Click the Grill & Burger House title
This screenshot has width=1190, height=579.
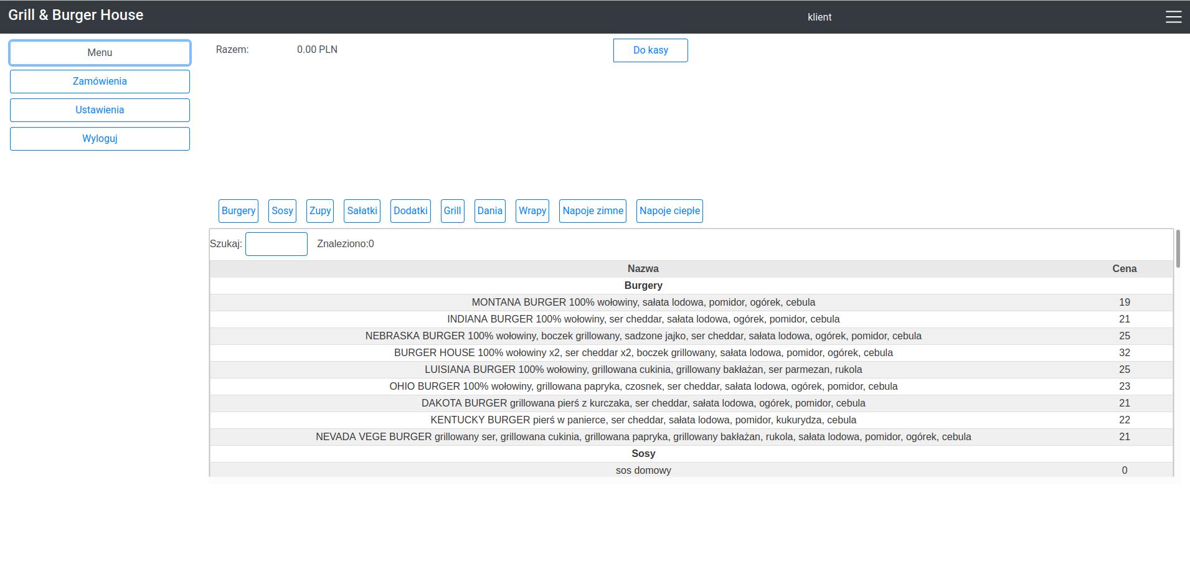pos(76,16)
